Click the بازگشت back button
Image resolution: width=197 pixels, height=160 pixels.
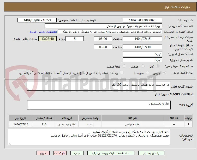(x=60, y=153)
